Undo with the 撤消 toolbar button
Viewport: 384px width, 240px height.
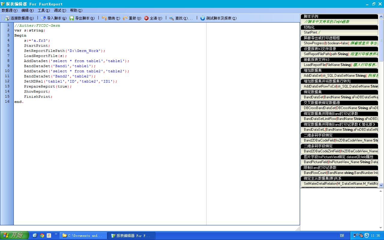tap(111, 18)
